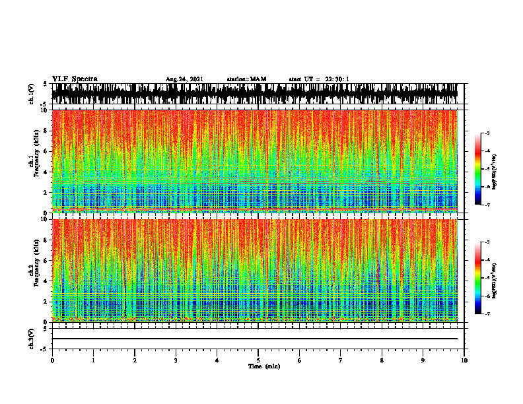
Task: Click the ch.2 spectrogram color scale bar
Action: (x=477, y=278)
